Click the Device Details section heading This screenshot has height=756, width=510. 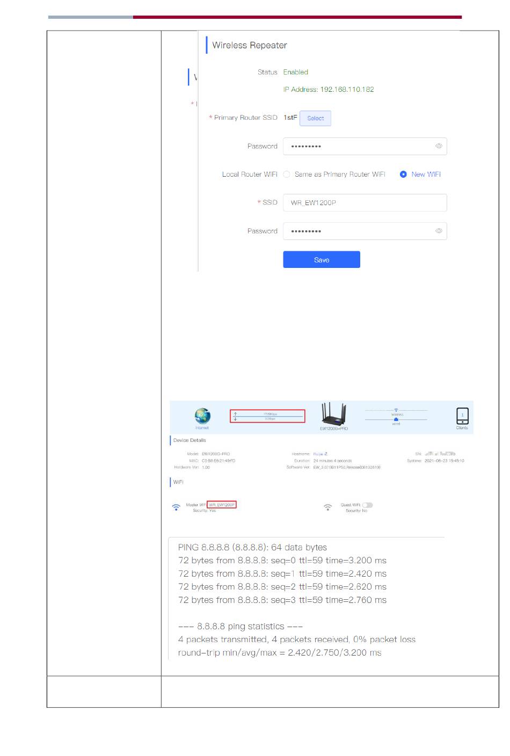(190, 440)
